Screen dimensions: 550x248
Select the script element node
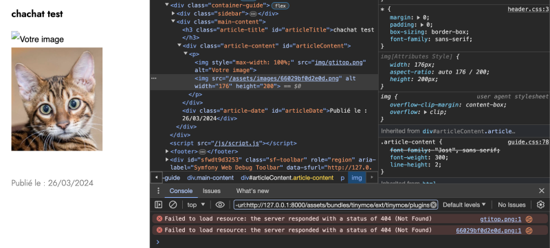[x=233, y=144]
